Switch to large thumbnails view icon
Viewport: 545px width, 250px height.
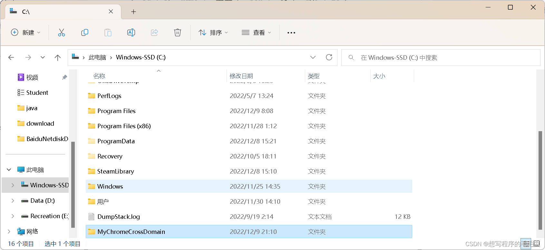(x=537, y=244)
